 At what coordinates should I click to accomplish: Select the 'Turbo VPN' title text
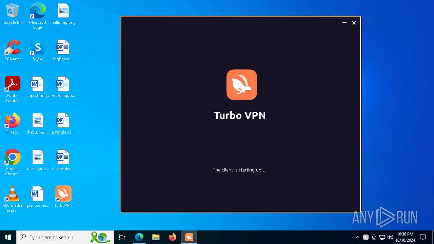pyautogui.click(x=240, y=115)
